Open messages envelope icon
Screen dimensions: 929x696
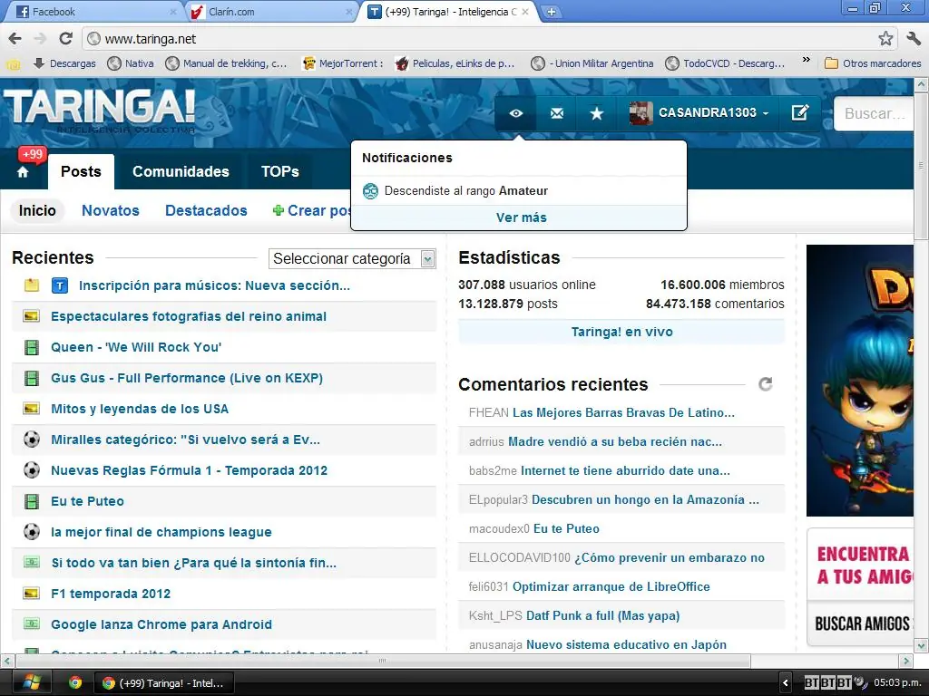tap(557, 113)
